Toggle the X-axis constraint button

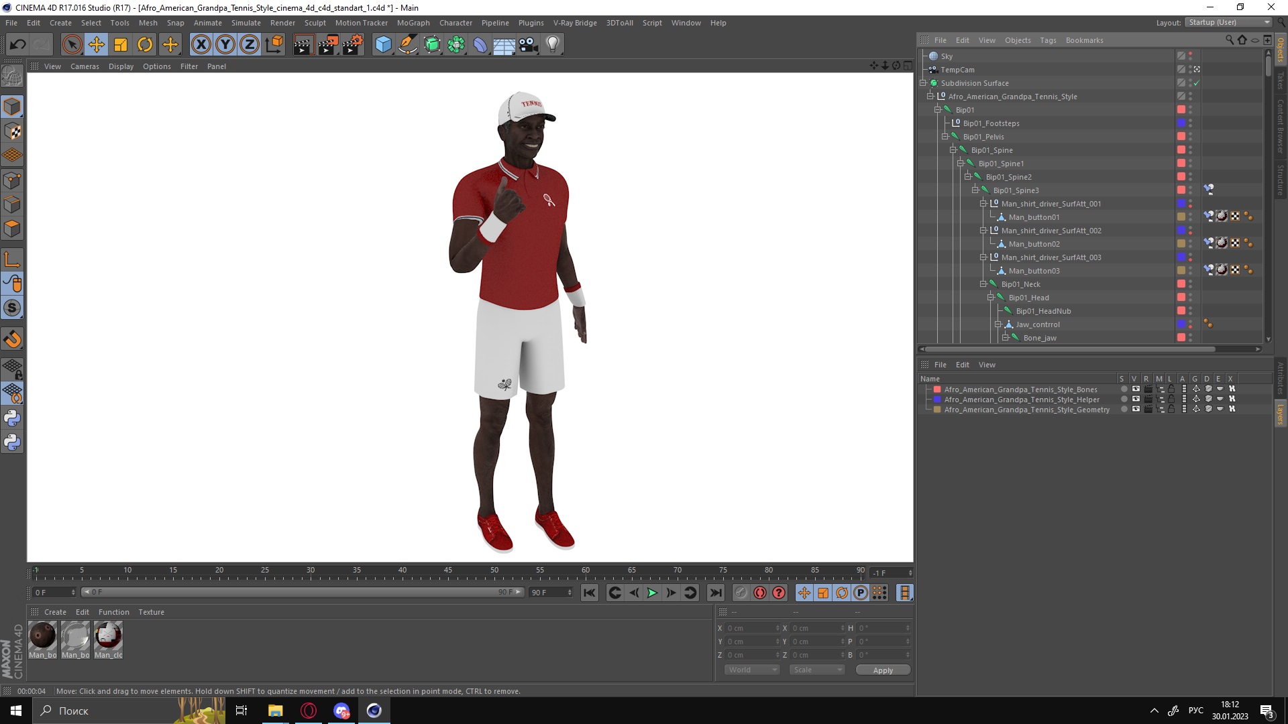(x=201, y=44)
